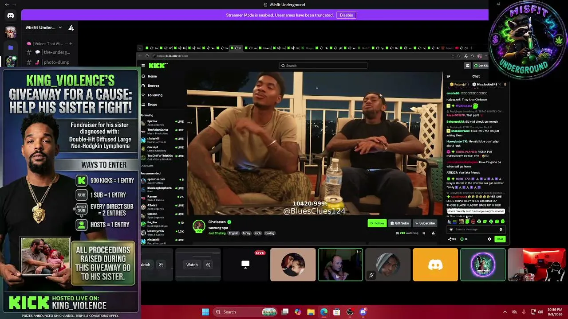
Task: Subscribe to the Chrisean channel
Action: point(425,223)
